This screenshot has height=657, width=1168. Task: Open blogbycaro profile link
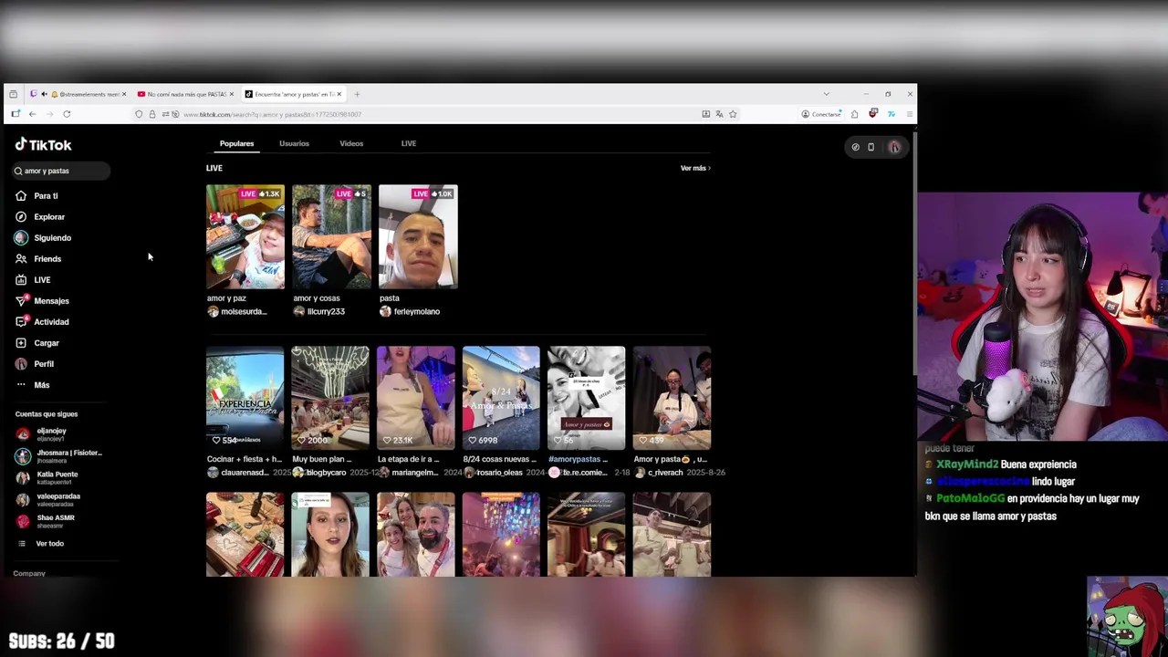pos(319,473)
